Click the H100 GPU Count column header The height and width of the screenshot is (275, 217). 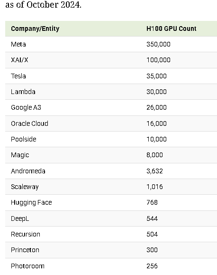[x=172, y=28]
